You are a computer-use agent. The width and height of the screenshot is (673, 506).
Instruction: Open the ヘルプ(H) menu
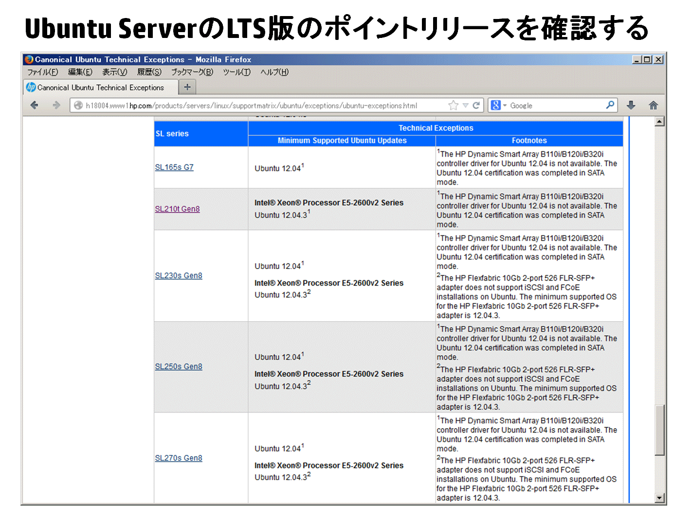coord(274,72)
